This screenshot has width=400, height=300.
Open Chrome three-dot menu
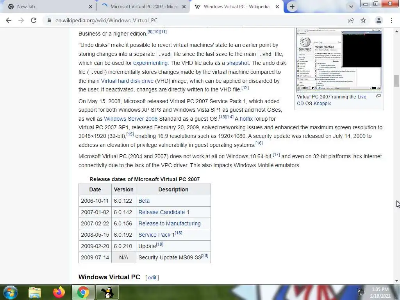point(391,20)
